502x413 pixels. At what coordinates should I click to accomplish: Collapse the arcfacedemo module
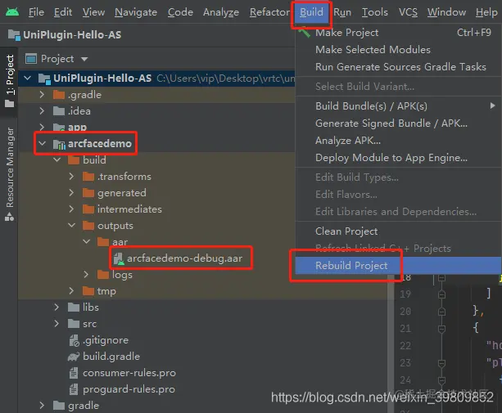click(x=42, y=143)
